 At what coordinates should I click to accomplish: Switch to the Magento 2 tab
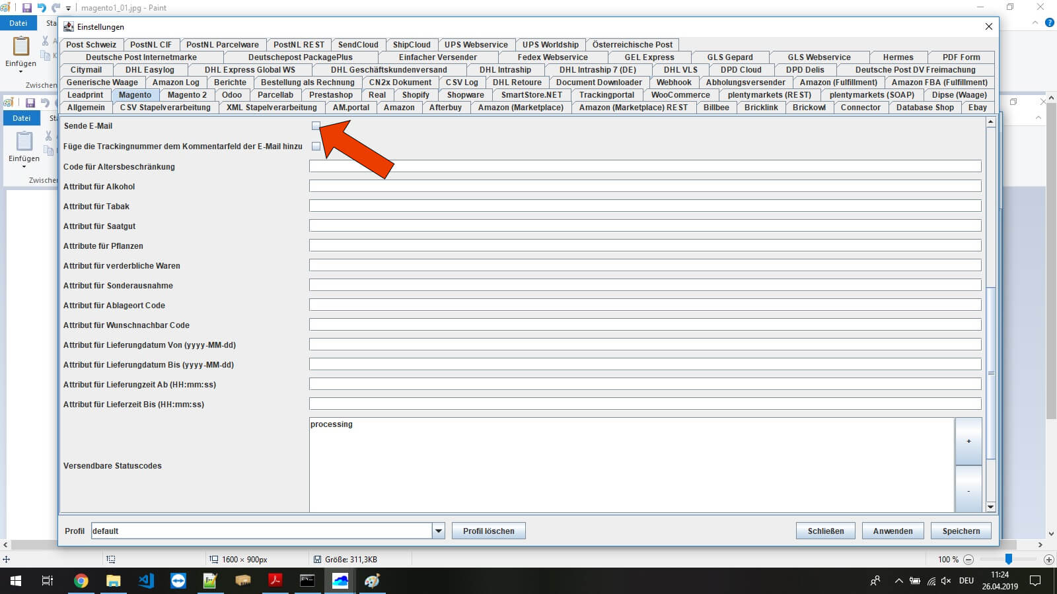pyautogui.click(x=187, y=95)
